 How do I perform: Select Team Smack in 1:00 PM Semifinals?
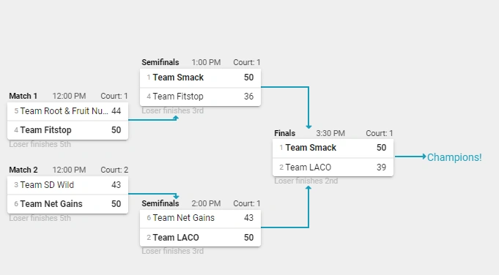(200, 78)
